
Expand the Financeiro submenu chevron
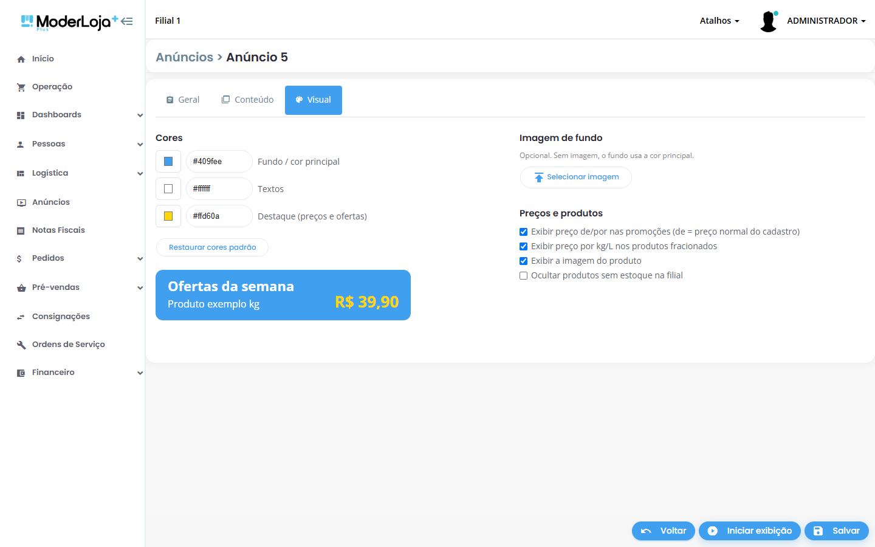[140, 373]
